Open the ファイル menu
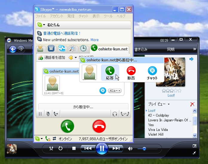208x164 pixels. (41, 16)
